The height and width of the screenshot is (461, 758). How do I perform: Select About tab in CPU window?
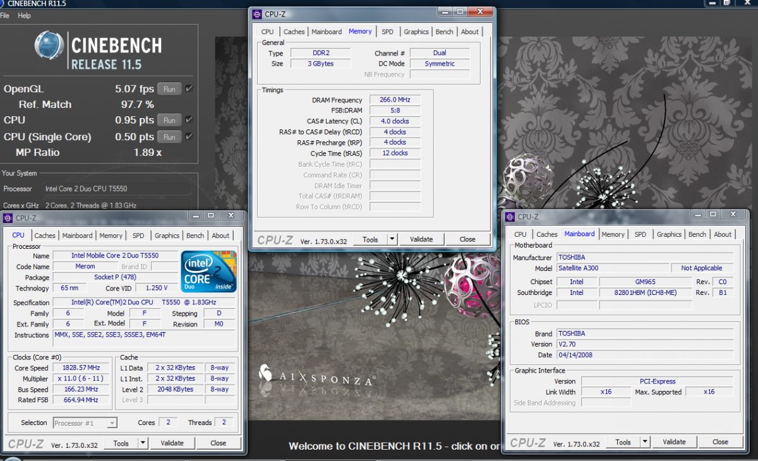click(x=220, y=236)
